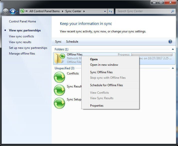Click the Conflicts green sync icon
This screenshot has width=178, height=146.
pos(59,77)
